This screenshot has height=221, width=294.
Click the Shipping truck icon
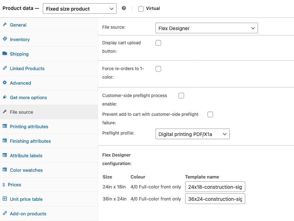pyautogui.click(x=5, y=54)
